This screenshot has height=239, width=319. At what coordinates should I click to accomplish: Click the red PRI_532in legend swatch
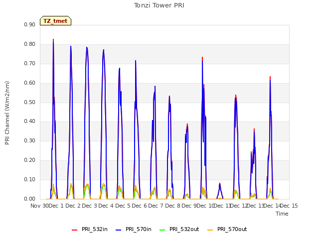[74, 230]
